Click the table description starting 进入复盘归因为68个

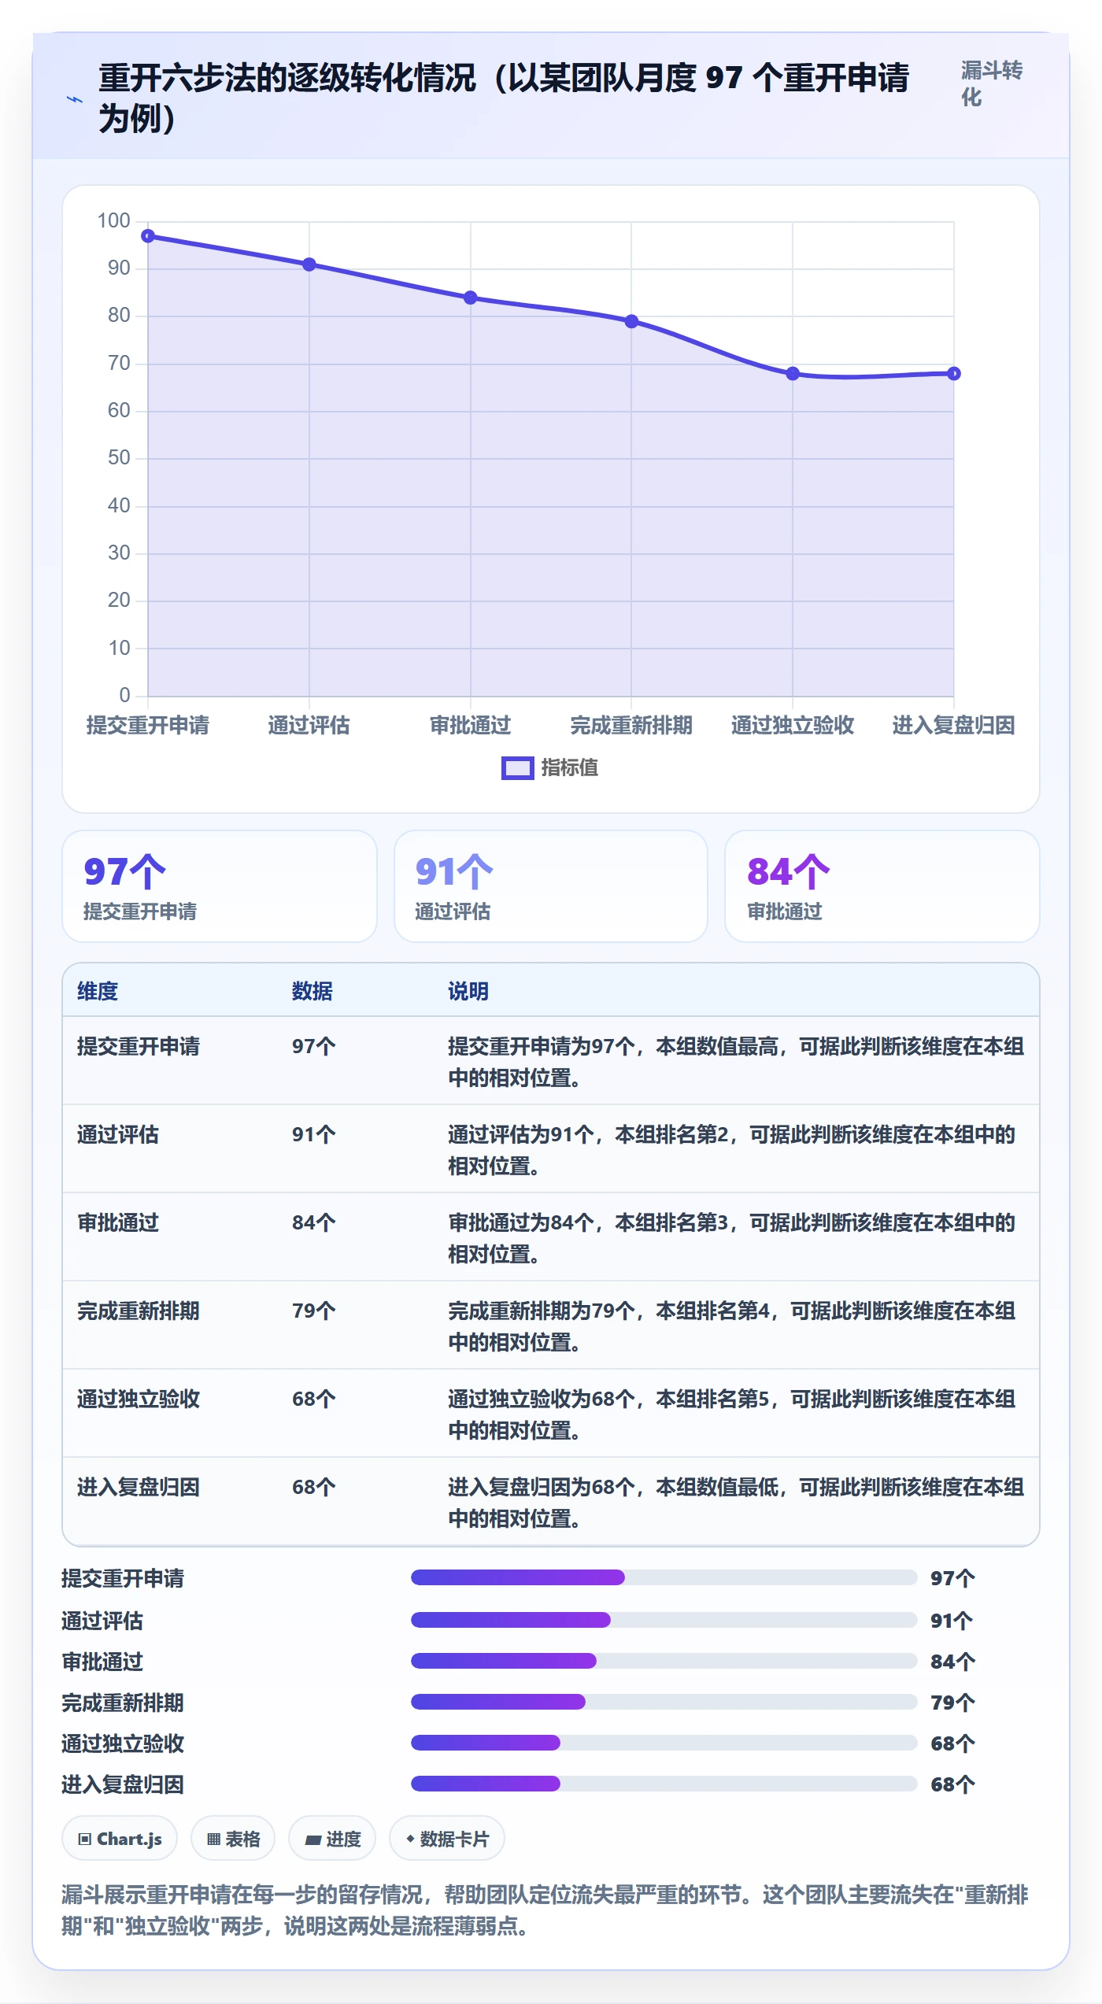click(736, 1502)
